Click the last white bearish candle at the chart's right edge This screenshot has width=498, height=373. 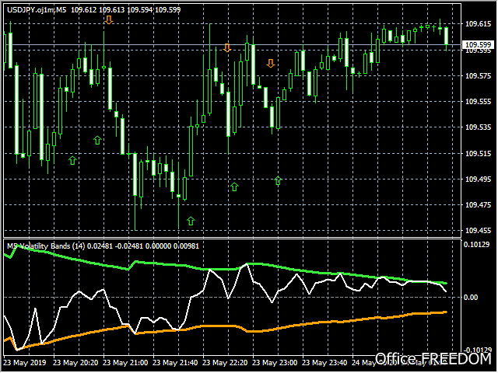click(x=446, y=36)
